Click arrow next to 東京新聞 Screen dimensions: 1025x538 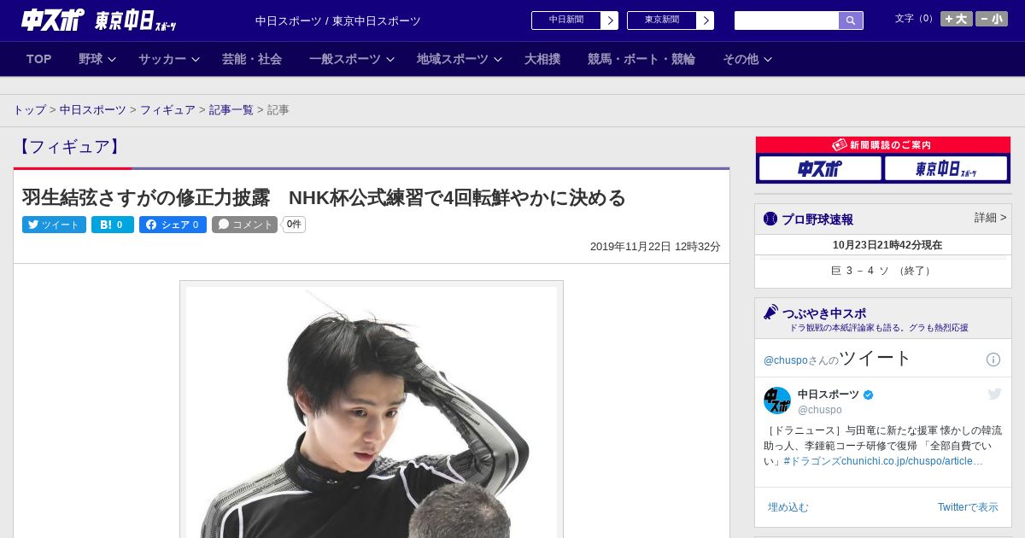point(706,20)
